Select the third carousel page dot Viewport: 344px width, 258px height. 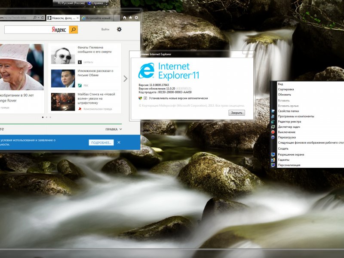[50, 117]
